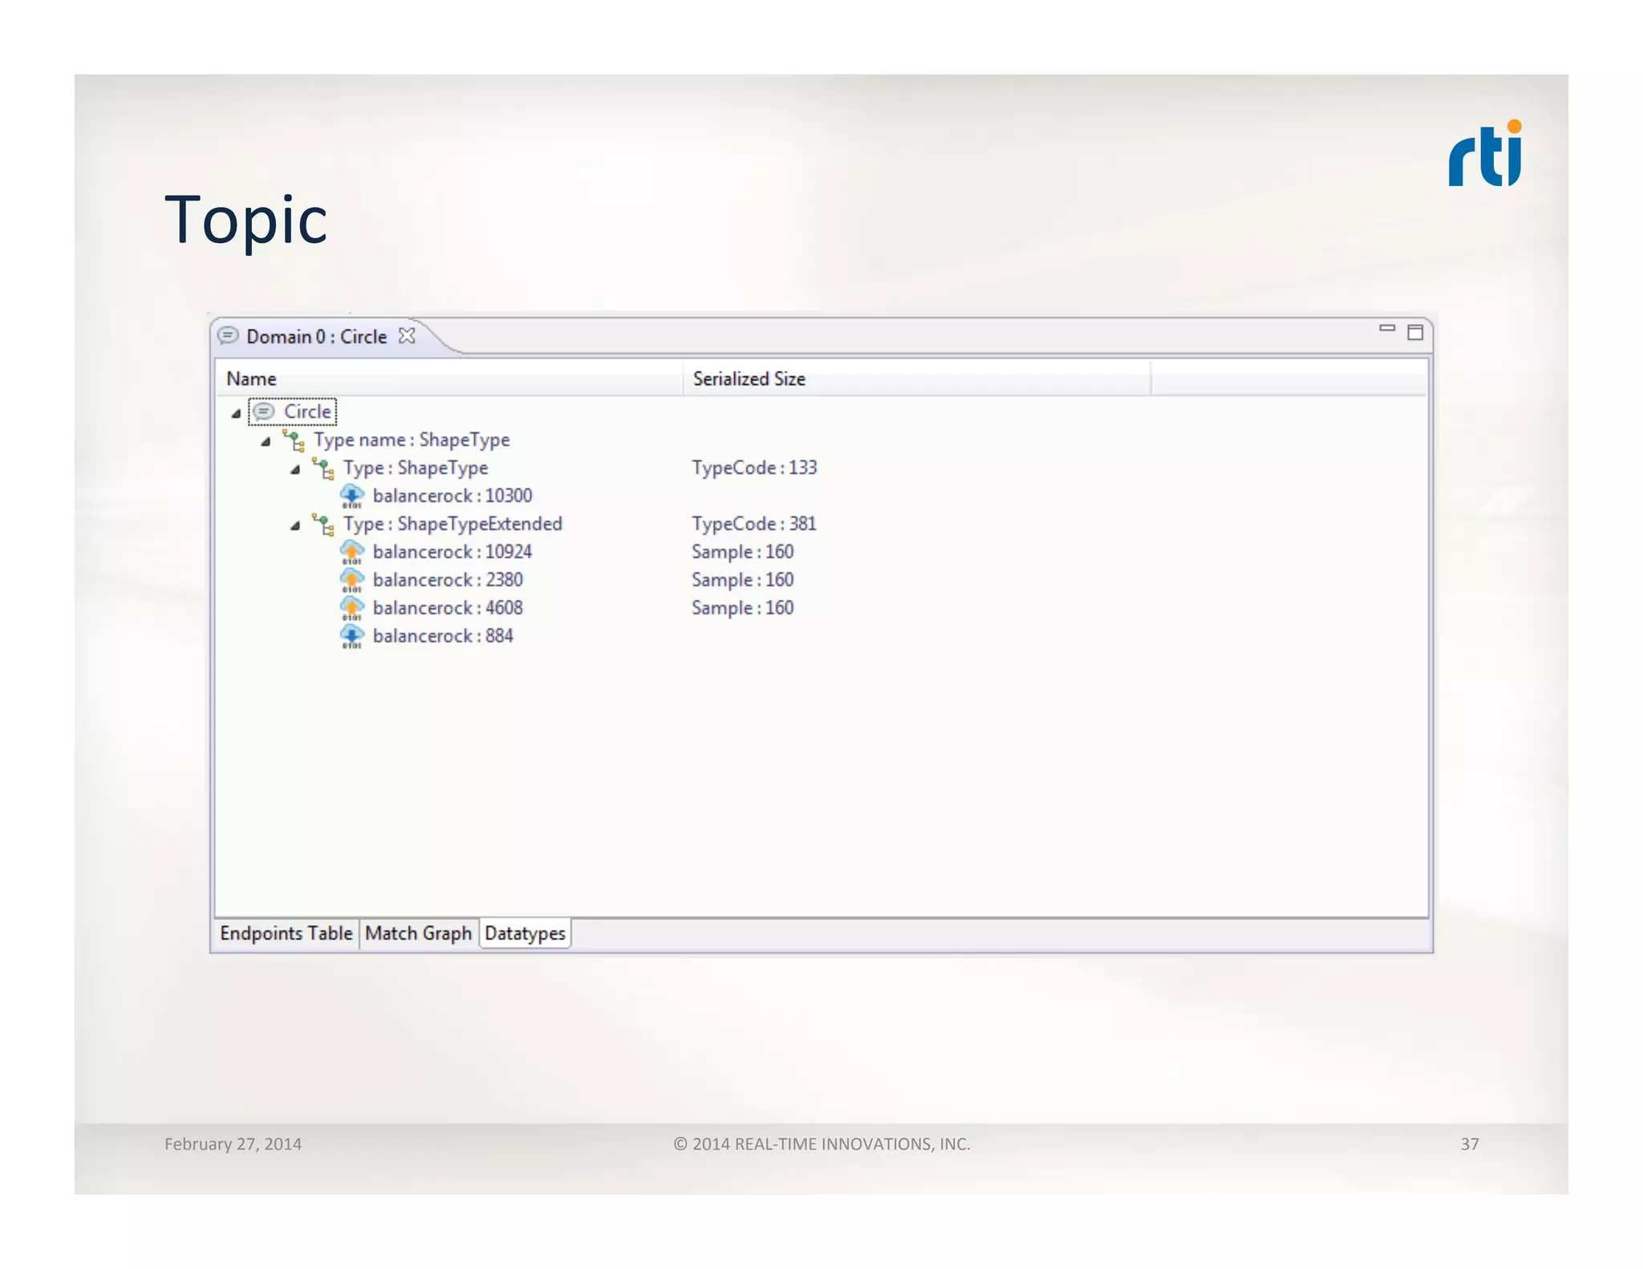Click the writer icon beside balancerock 2380
The height and width of the screenshot is (1269, 1643).
coord(351,580)
